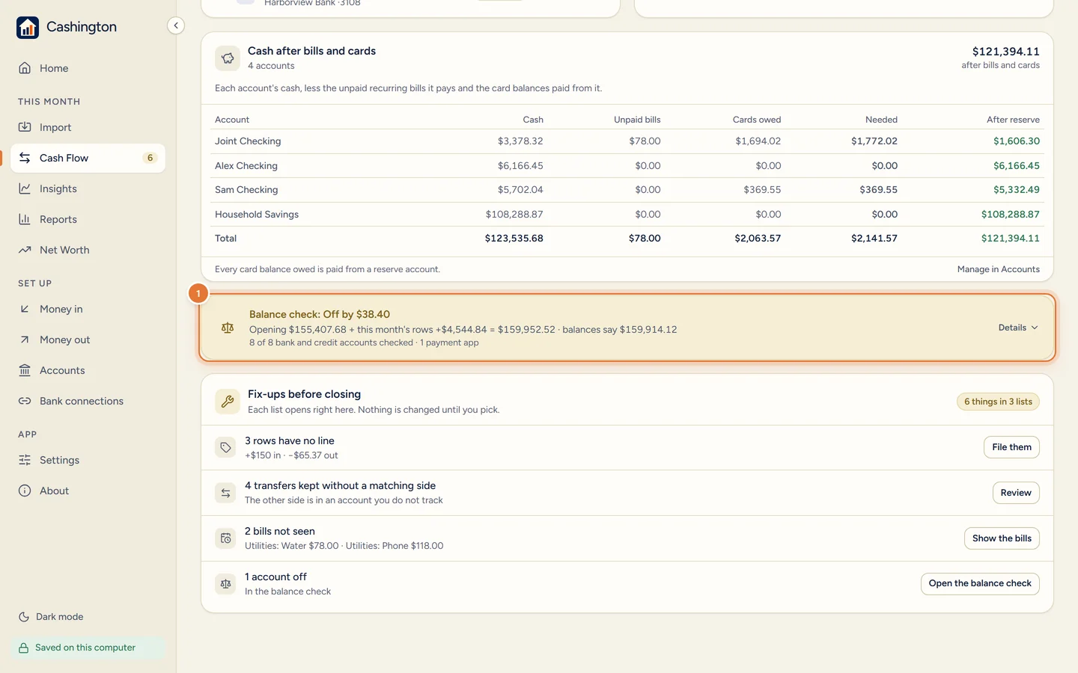The height and width of the screenshot is (673, 1078).
Task: Click the Net Worth trend icon
Action: point(25,250)
